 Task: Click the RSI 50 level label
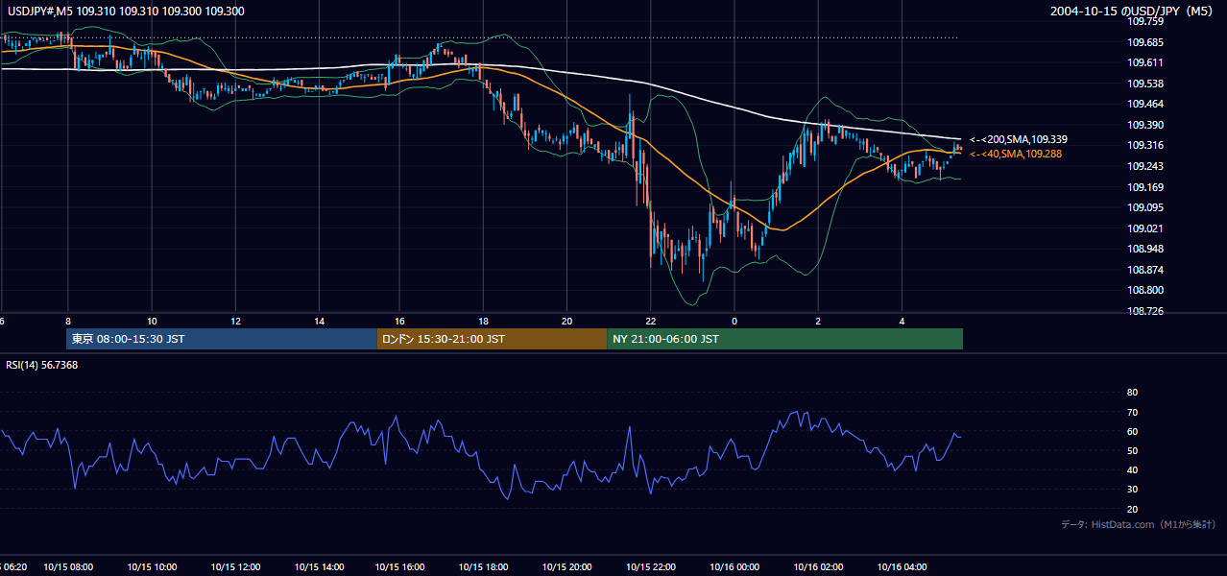click(1132, 450)
